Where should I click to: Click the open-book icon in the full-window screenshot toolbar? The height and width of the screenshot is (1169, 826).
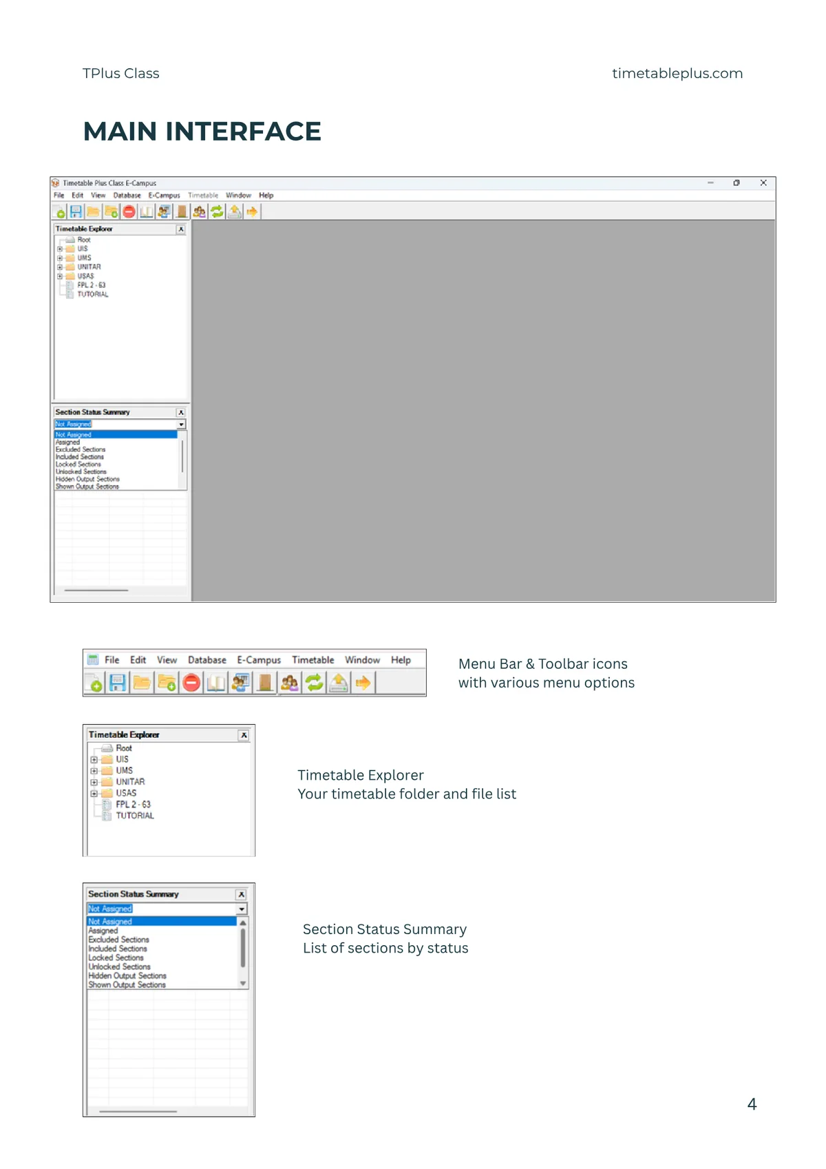click(146, 211)
